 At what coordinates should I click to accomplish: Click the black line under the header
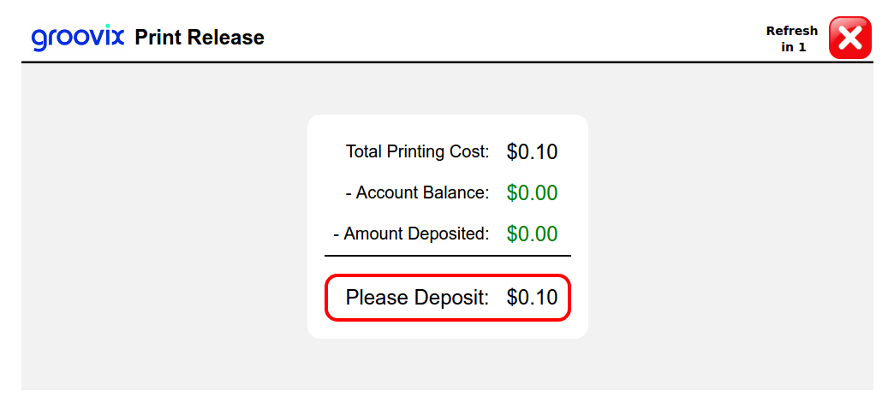(447, 62)
